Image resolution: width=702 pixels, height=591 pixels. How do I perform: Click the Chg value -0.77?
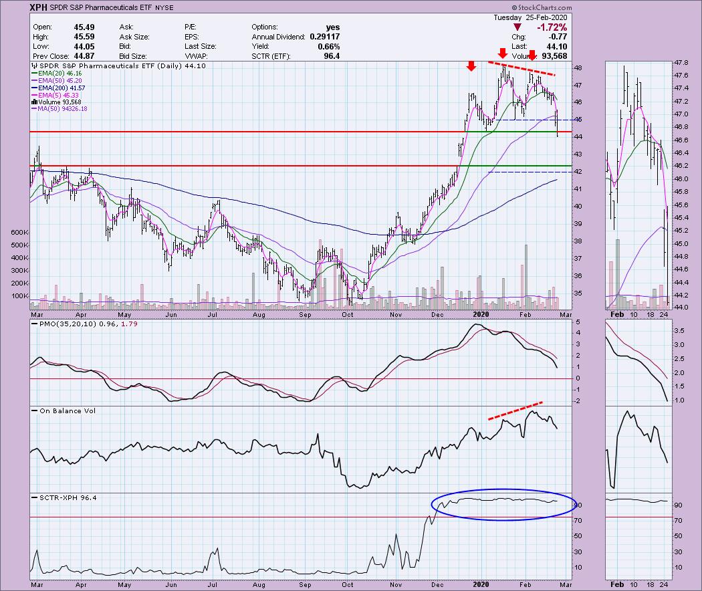pyautogui.click(x=558, y=37)
